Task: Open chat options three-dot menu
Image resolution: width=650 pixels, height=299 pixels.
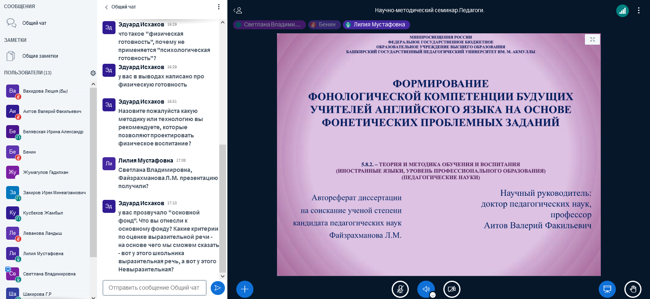Action: coord(219,7)
